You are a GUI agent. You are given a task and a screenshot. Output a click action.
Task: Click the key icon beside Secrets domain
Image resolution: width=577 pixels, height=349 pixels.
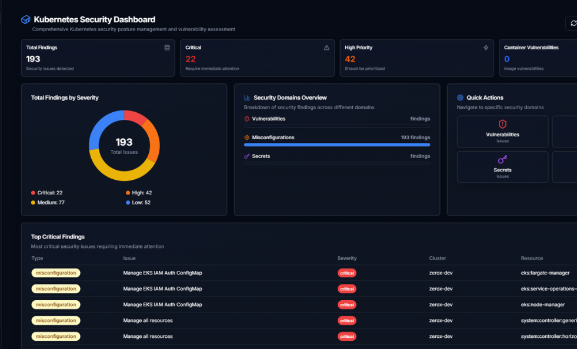pos(247,156)
